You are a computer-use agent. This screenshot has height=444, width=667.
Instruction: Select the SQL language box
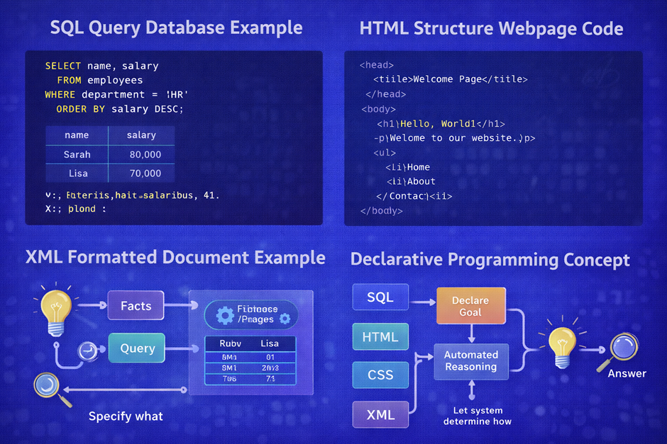(380, 298)
